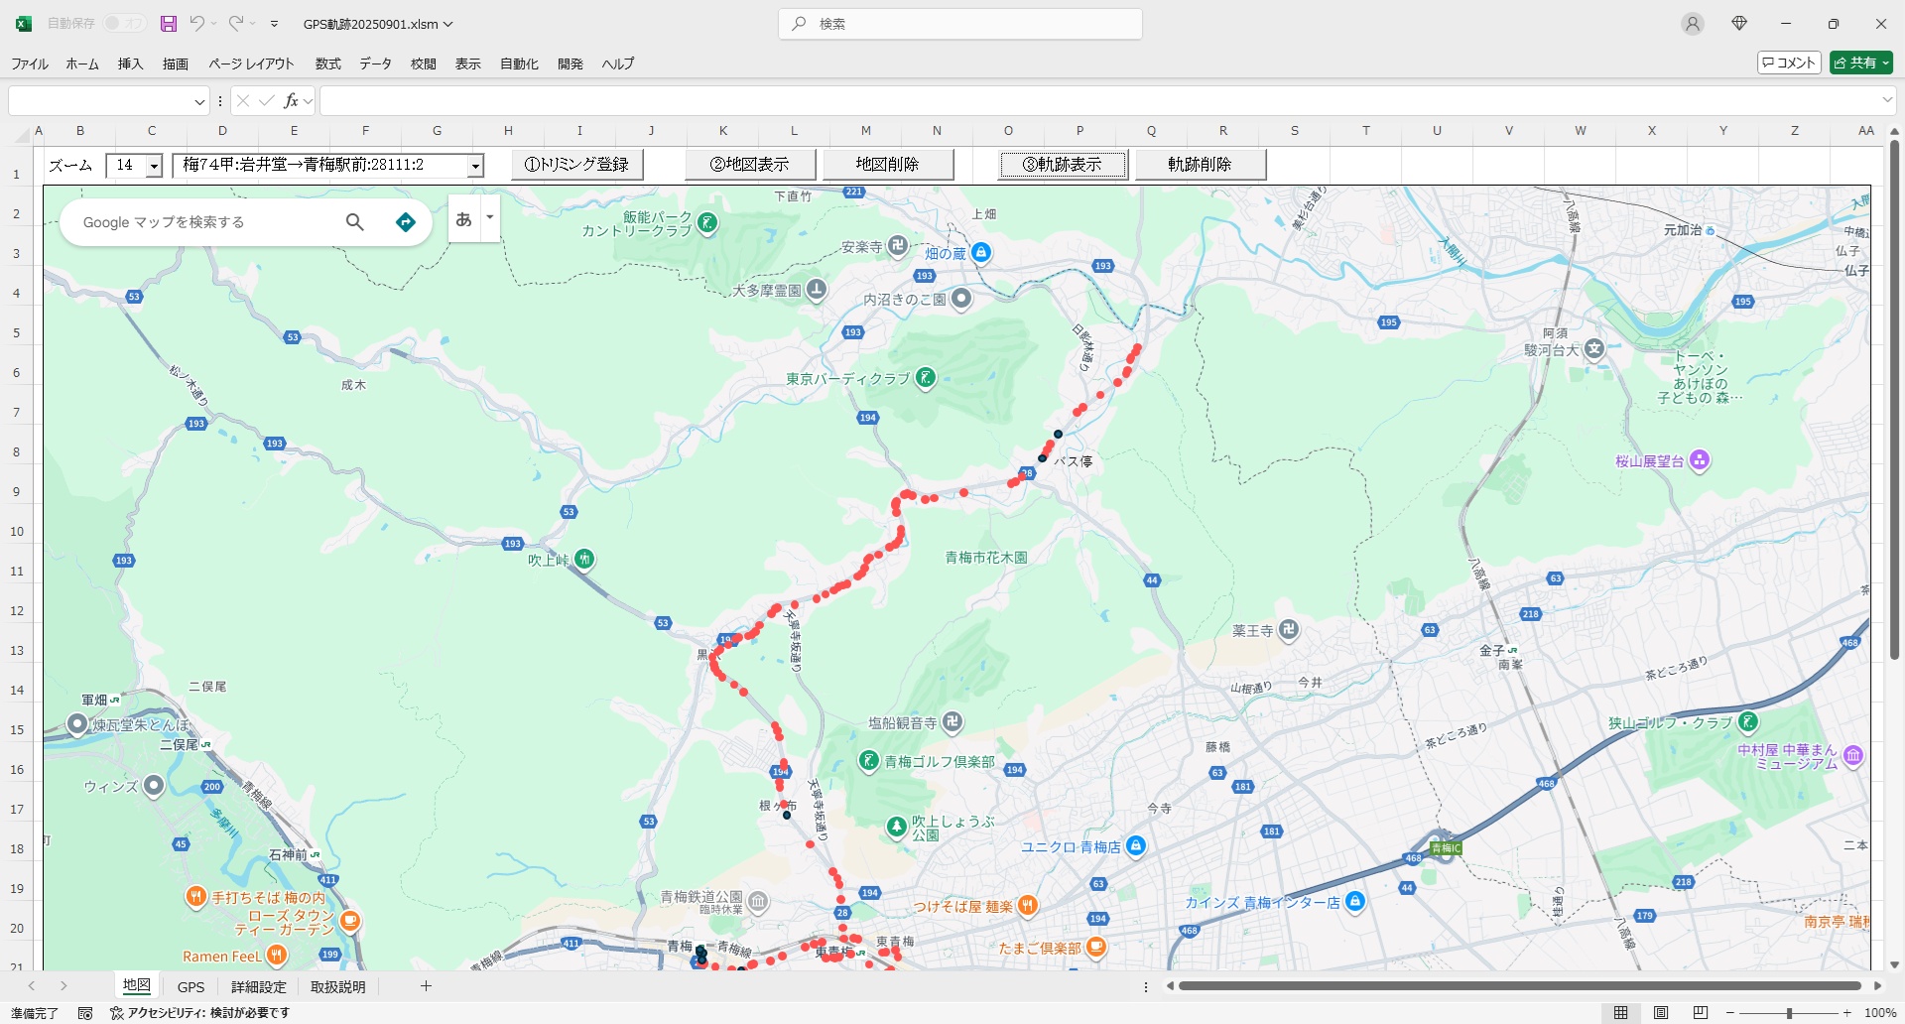
Task: Open the ズーム level 14 dropdown arrow
Action: [x=154, y=166]
